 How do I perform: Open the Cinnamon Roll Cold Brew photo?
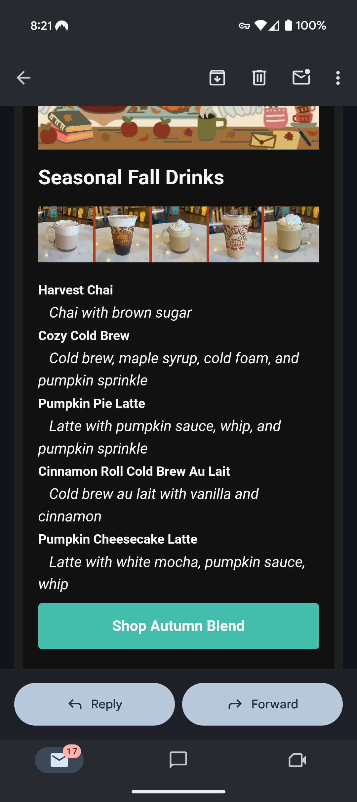point(235,235)
